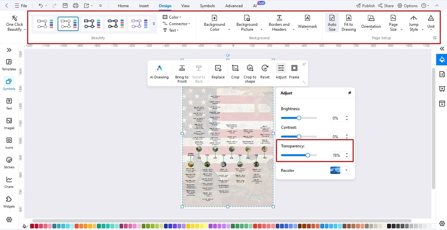Click the Print icon
Screen dimensions: 447x230
tap(76, 6)
